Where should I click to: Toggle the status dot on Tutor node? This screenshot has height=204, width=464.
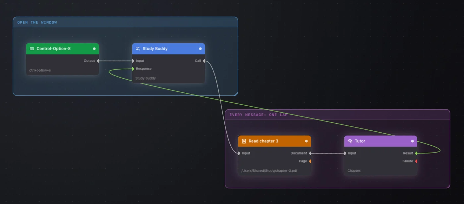point(412,141)
